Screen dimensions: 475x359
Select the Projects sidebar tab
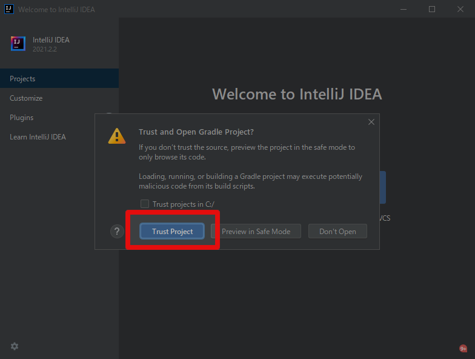(x=59, y=79)
